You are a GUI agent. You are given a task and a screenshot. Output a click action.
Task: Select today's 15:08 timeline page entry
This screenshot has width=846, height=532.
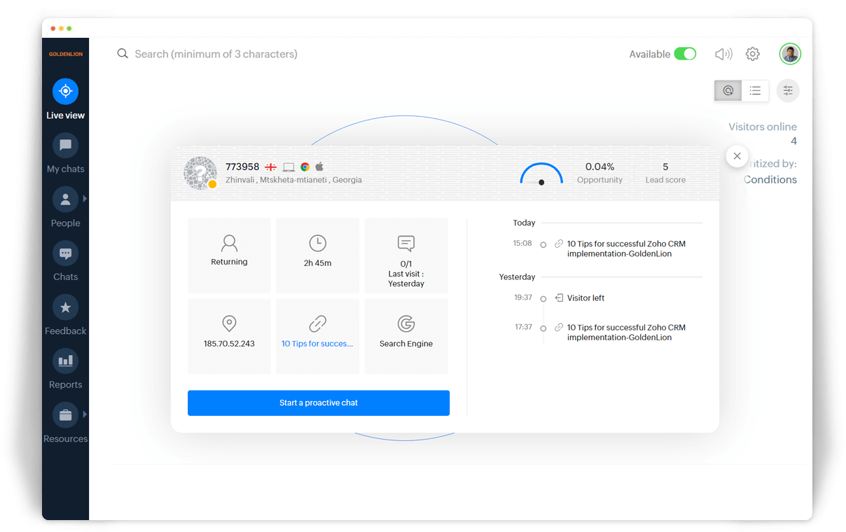(x=625, y=248)
